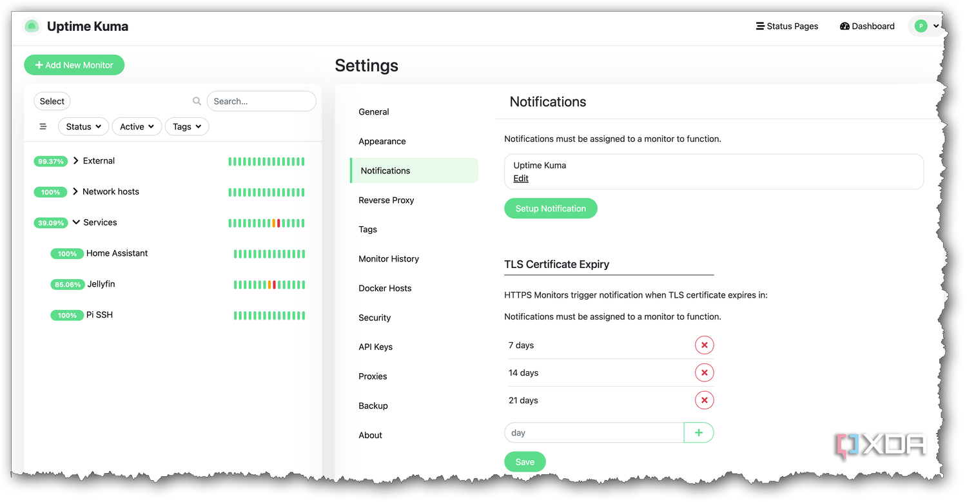Click the green profile avatar

tap(921, 26)
